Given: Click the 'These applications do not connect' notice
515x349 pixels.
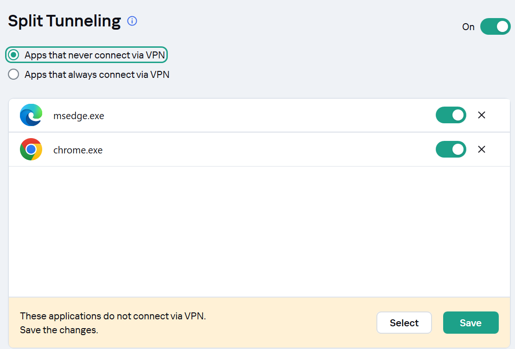Looking at the screenshot, I should (x=113, y=316).
